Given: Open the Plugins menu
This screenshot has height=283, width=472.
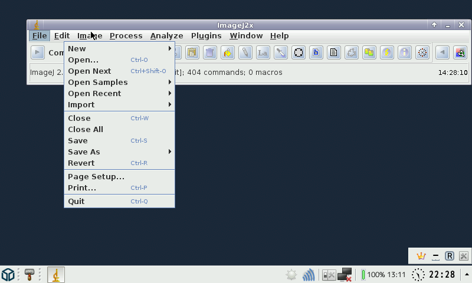Looking at the screenshot, I should 206,36.
